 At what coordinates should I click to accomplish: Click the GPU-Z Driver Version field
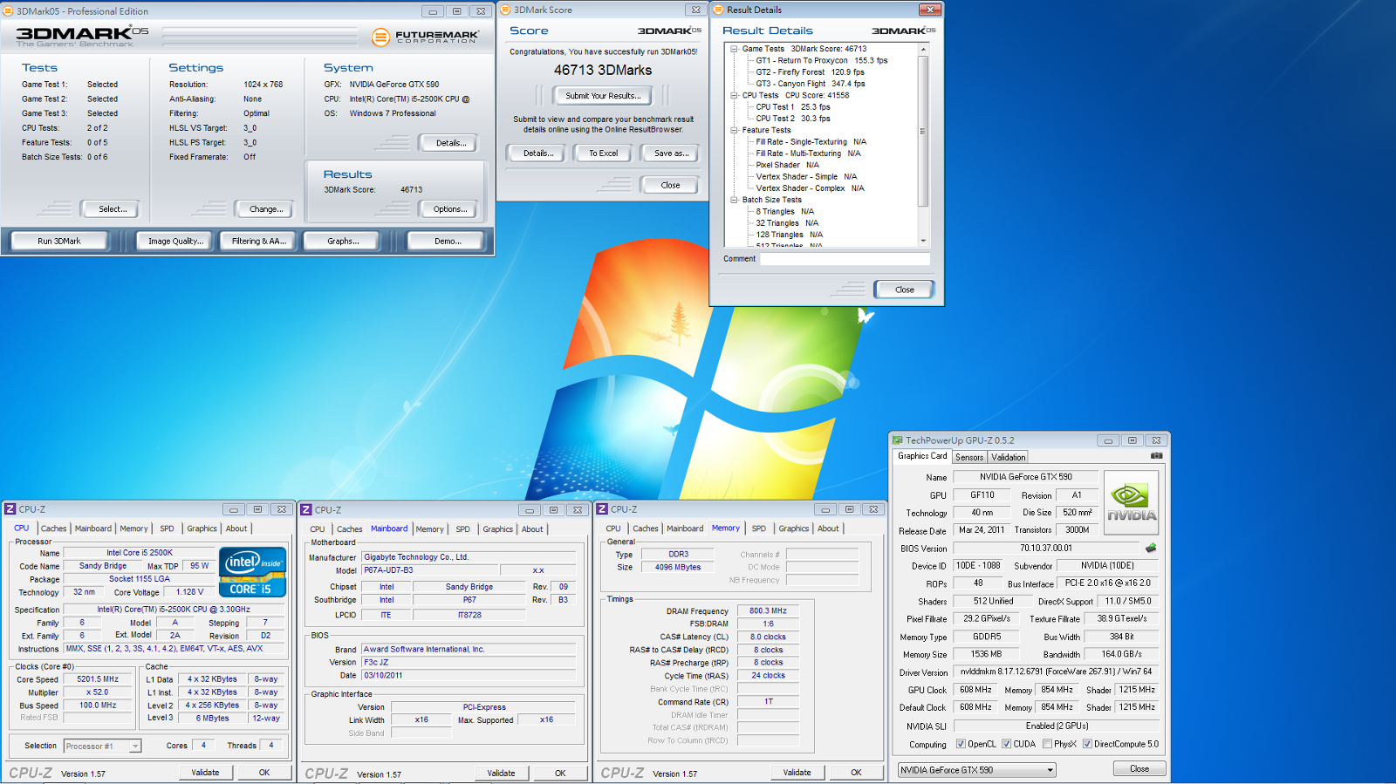coord(1056,672)
